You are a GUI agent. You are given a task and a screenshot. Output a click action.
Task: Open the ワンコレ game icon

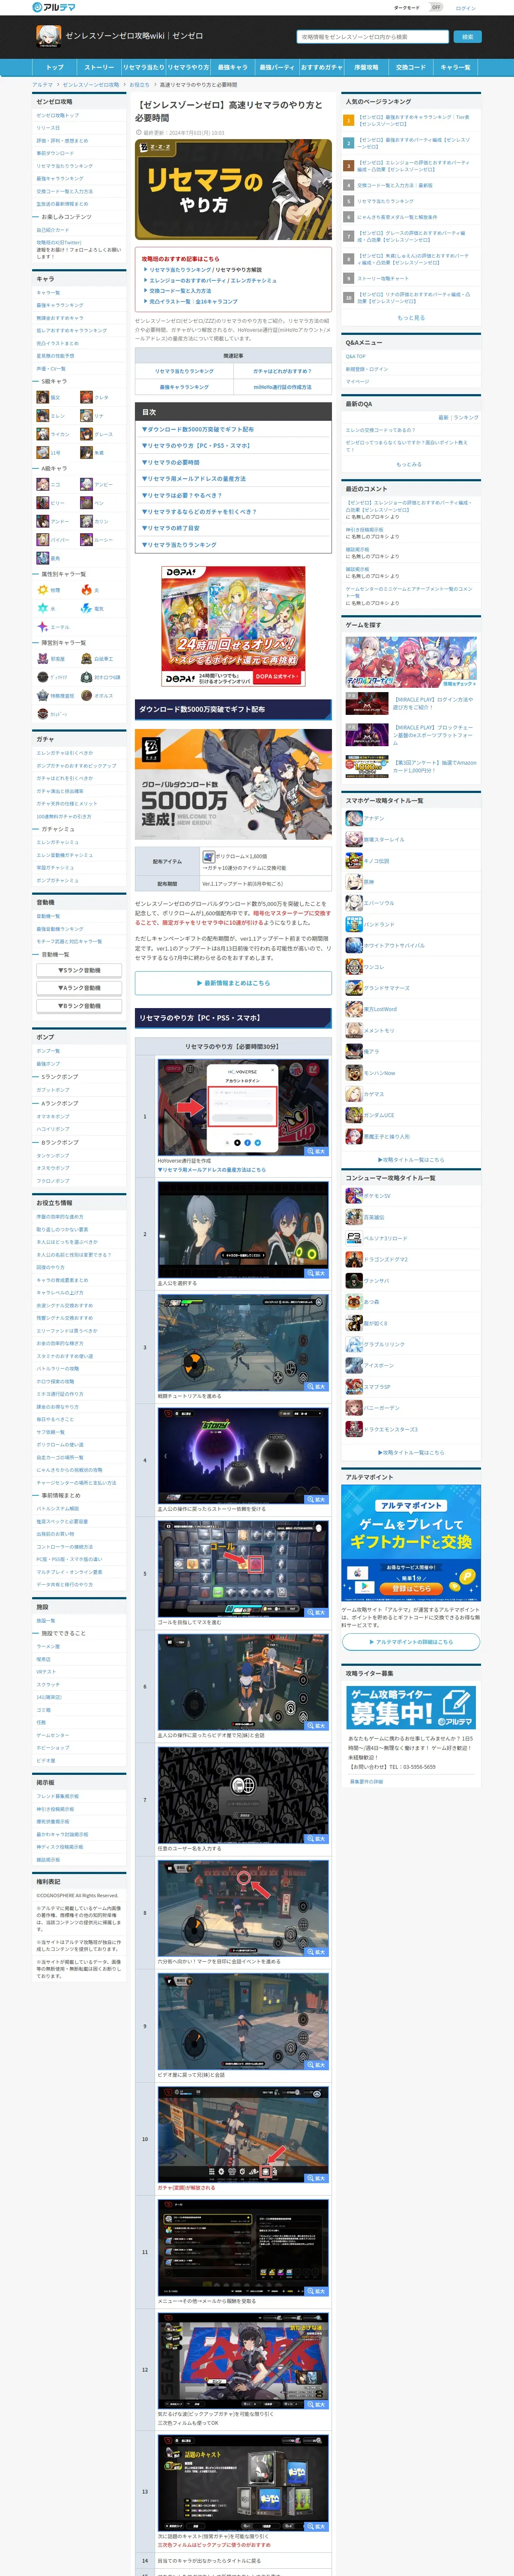(x=353, y=967)
